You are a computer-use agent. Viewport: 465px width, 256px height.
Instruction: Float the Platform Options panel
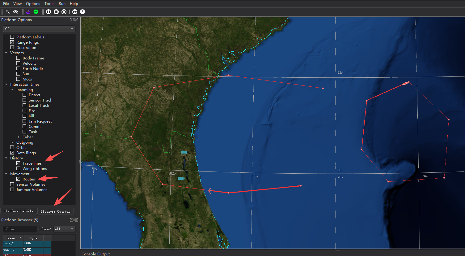point(72,20)
